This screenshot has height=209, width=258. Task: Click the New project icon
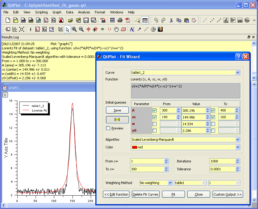pyautogui.click(x=8, y=20)
